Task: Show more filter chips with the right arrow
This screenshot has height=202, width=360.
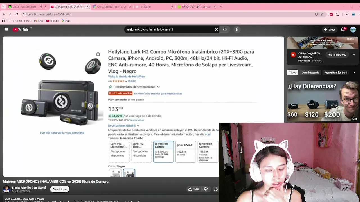Action: pyautogui.click(x=354, y=73)
